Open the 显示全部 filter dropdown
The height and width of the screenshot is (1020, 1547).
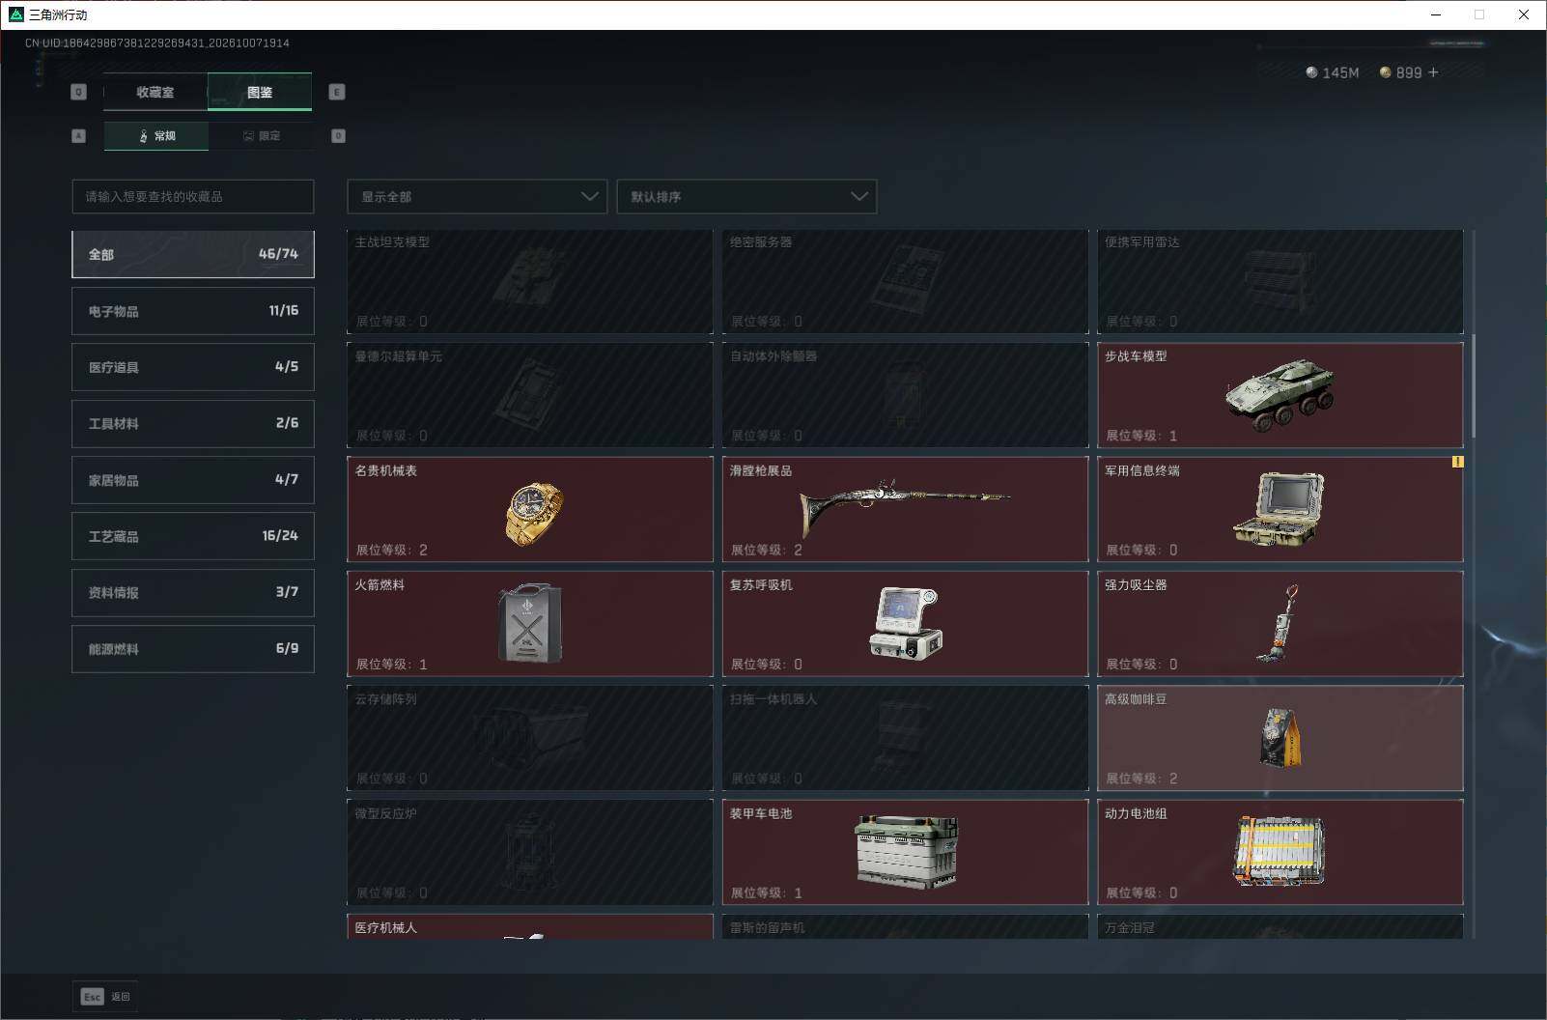(477, 196)
